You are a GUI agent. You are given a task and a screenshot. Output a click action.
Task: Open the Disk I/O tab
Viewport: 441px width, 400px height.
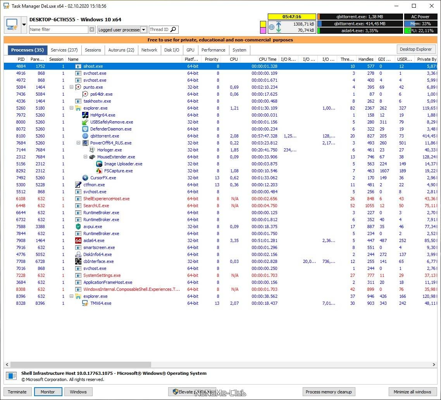[172, 50]
